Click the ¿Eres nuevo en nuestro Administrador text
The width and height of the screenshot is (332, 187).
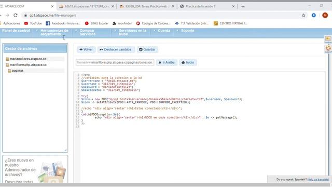20,167
